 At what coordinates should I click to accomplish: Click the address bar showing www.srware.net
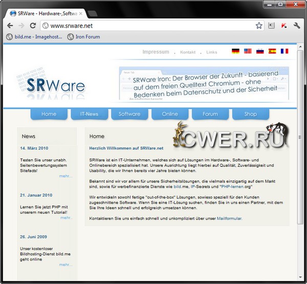coord(148,25)
